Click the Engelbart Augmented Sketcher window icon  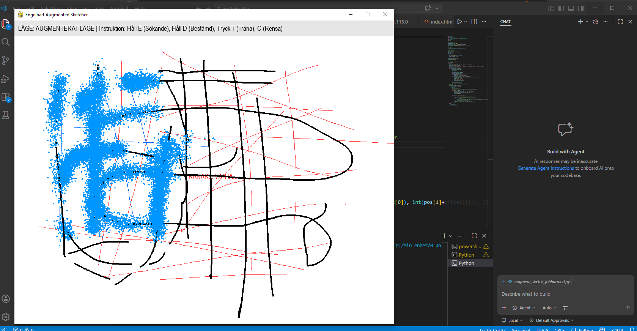pyautogui.click(x=20, y=14)
